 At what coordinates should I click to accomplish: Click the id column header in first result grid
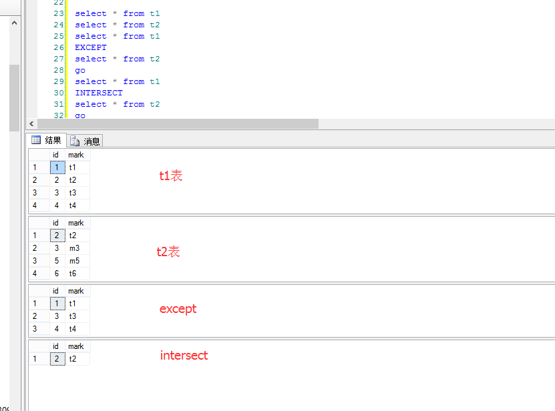(x=57, y=155)
